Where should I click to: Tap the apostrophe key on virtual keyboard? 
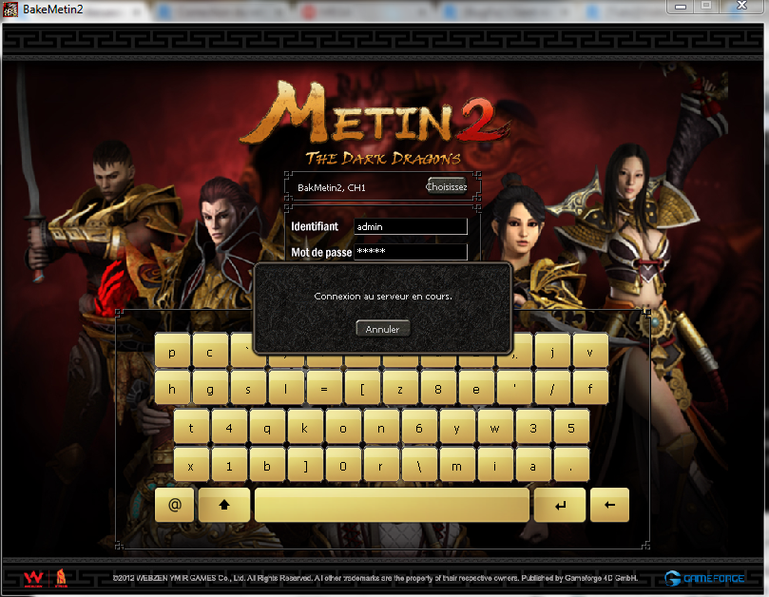(x=514, y=389)
